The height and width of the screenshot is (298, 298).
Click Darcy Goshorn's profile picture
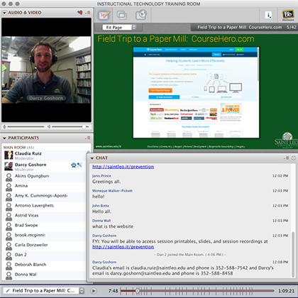[x=9, y=167]
